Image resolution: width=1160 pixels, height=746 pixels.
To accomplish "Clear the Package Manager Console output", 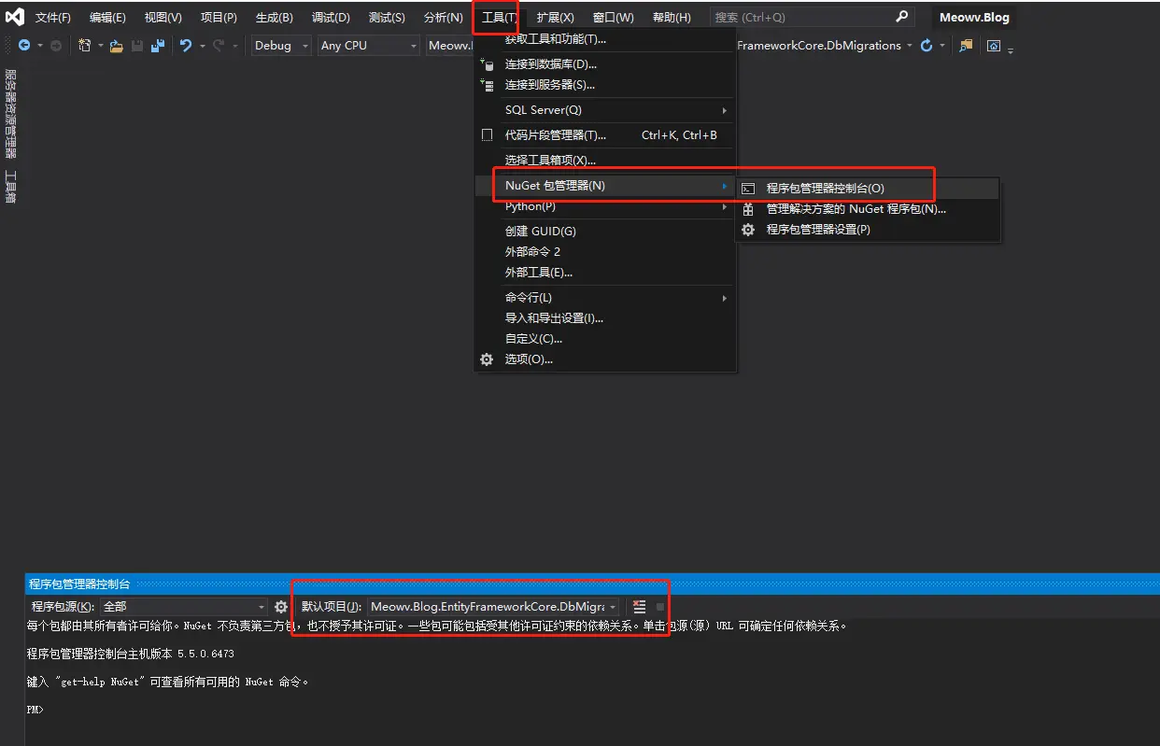I will (x=639, y=607).
